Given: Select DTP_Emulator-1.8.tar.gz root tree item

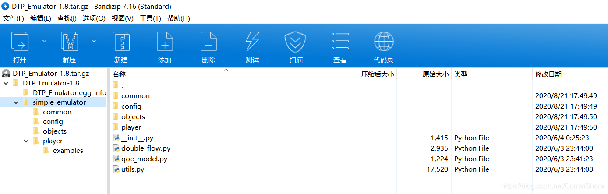Looking at the screenshot, I should click(x=51, y=73).
